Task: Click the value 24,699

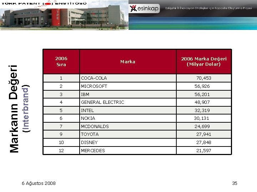Action: [x=202, y=126]
